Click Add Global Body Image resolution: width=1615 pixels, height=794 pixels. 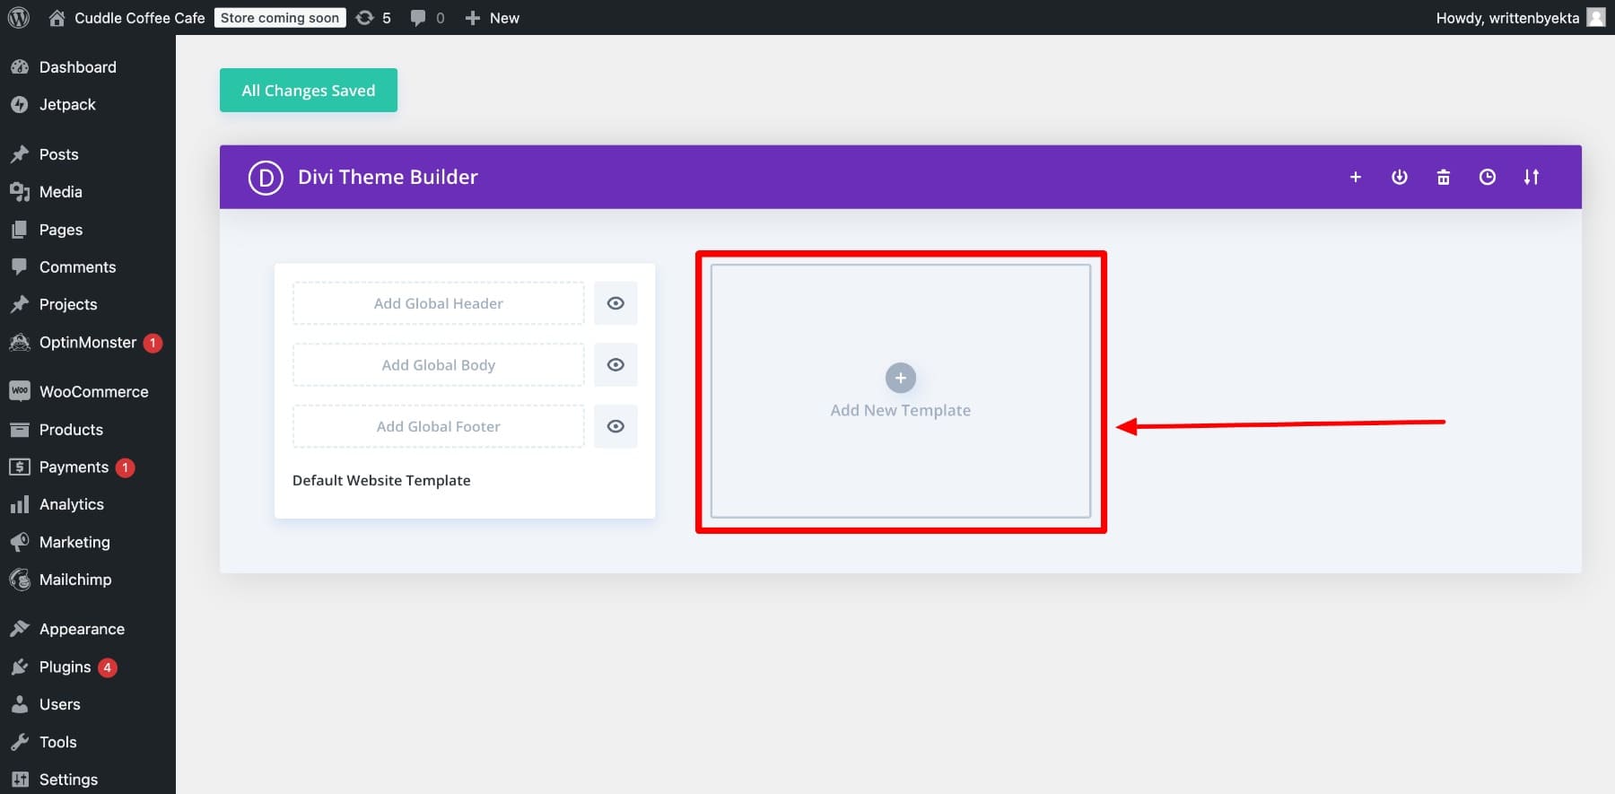pyautogui.click(x=439, y=365)
